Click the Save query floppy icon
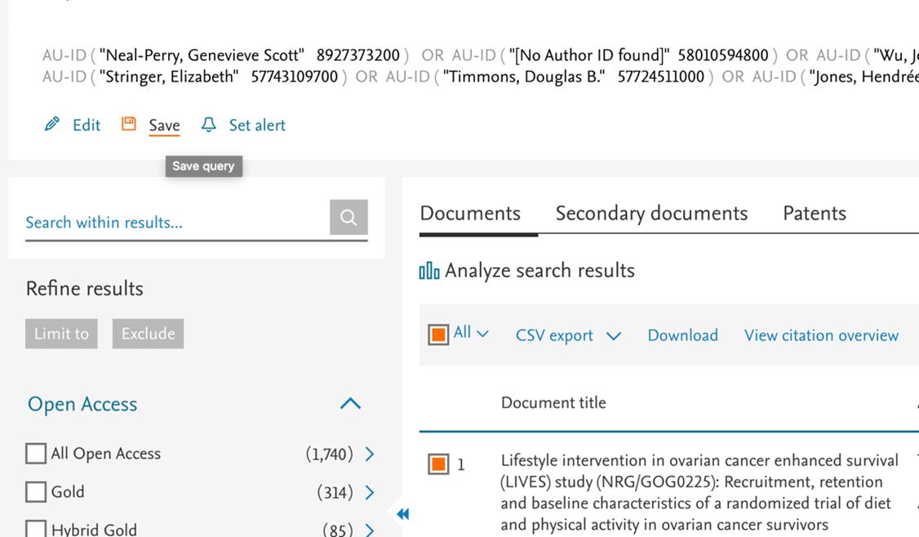 [x=128, y=124]
